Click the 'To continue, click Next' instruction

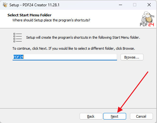pos(74,48)
